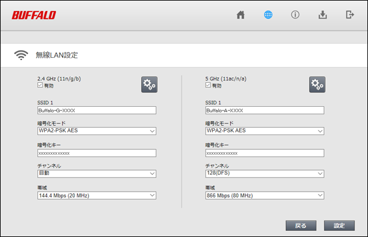Click the 設定 button
Viewport: 368px width, 237px height.
click(x=339, y=225)
